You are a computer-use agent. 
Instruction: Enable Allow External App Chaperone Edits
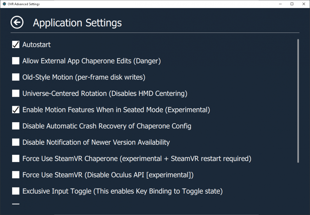(16, 61)
